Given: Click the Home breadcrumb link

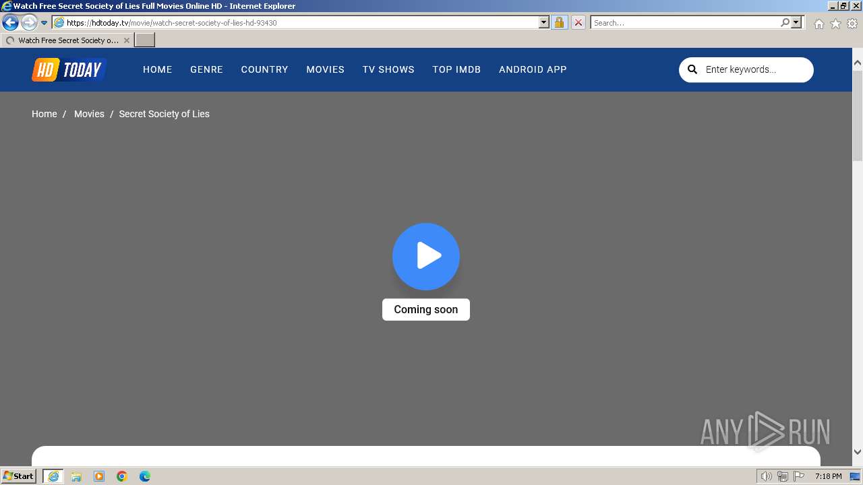Looking at the screenshot, I should (x=44, y=114).
